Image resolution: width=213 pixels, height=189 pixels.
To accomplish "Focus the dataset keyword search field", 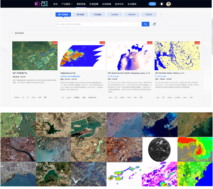I will 99,24.
